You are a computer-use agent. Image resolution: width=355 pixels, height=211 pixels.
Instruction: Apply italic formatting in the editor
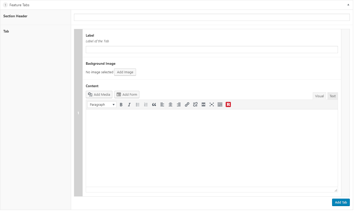pos(129,104)
